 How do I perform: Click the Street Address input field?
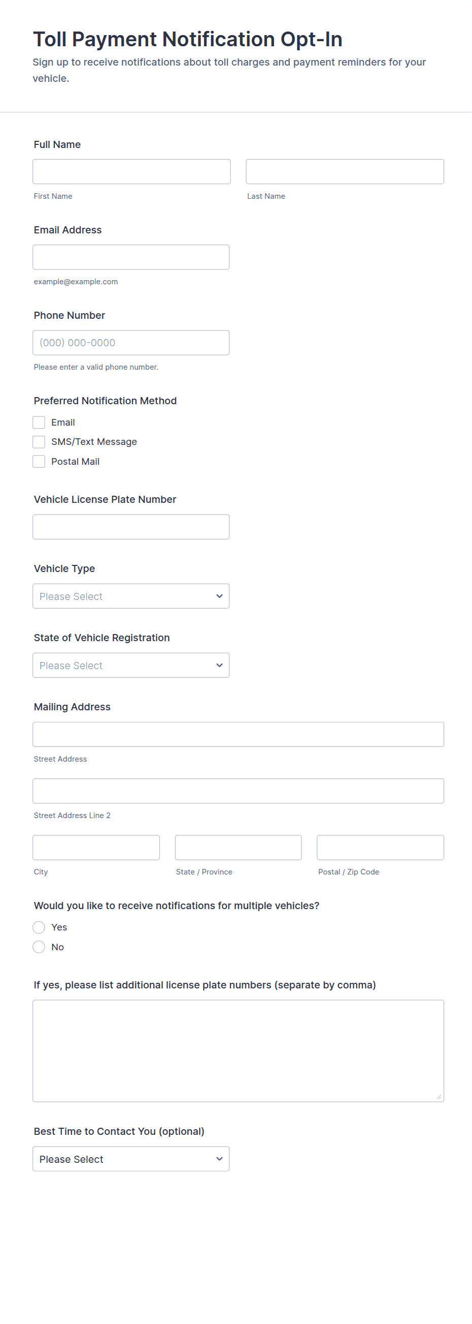pyautogui.click(x=238, y=735)
